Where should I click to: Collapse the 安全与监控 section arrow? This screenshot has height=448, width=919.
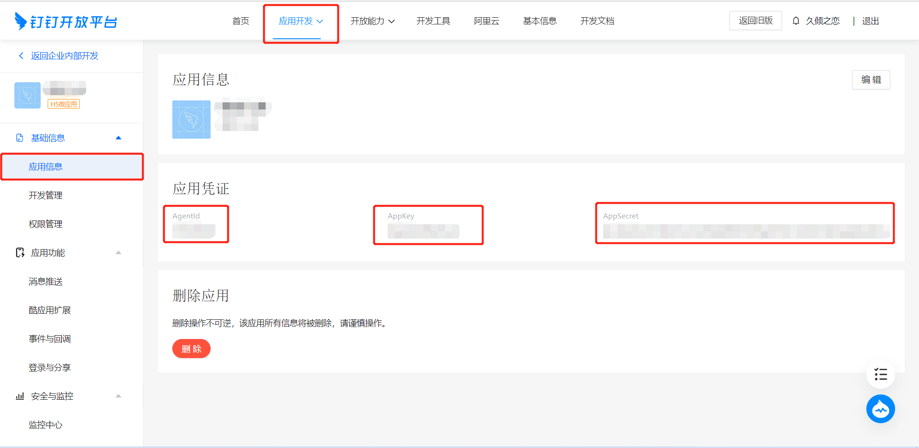pos(118,396)
